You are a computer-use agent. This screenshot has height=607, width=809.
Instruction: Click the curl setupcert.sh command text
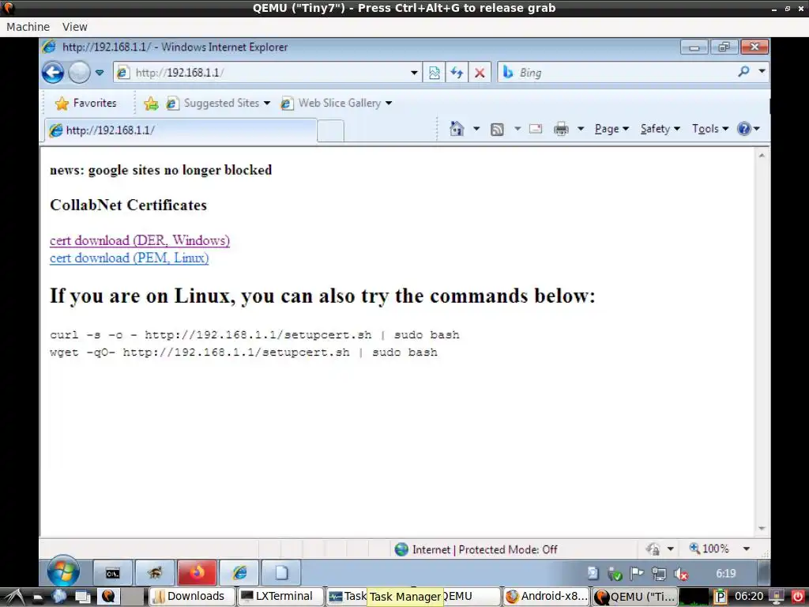pos(254,335)
